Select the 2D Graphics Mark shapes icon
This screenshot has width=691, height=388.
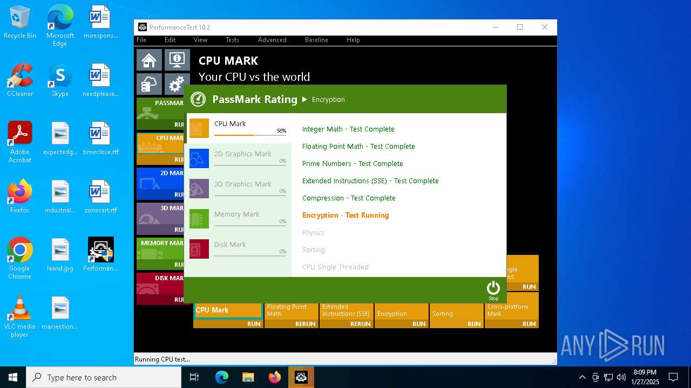(x=199, y=158)
